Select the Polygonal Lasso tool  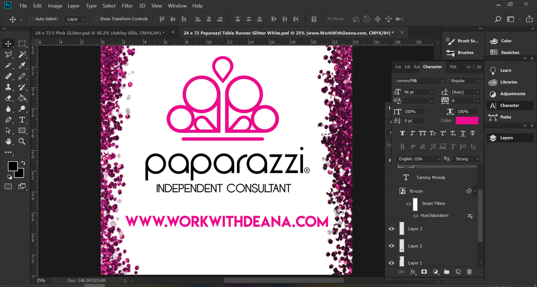click(8, 54)
